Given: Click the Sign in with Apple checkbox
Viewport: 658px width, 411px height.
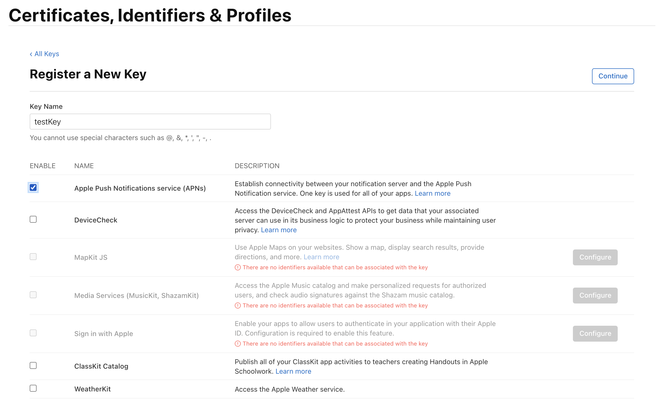Looking at the screenshot, I should tap(33, 333).
